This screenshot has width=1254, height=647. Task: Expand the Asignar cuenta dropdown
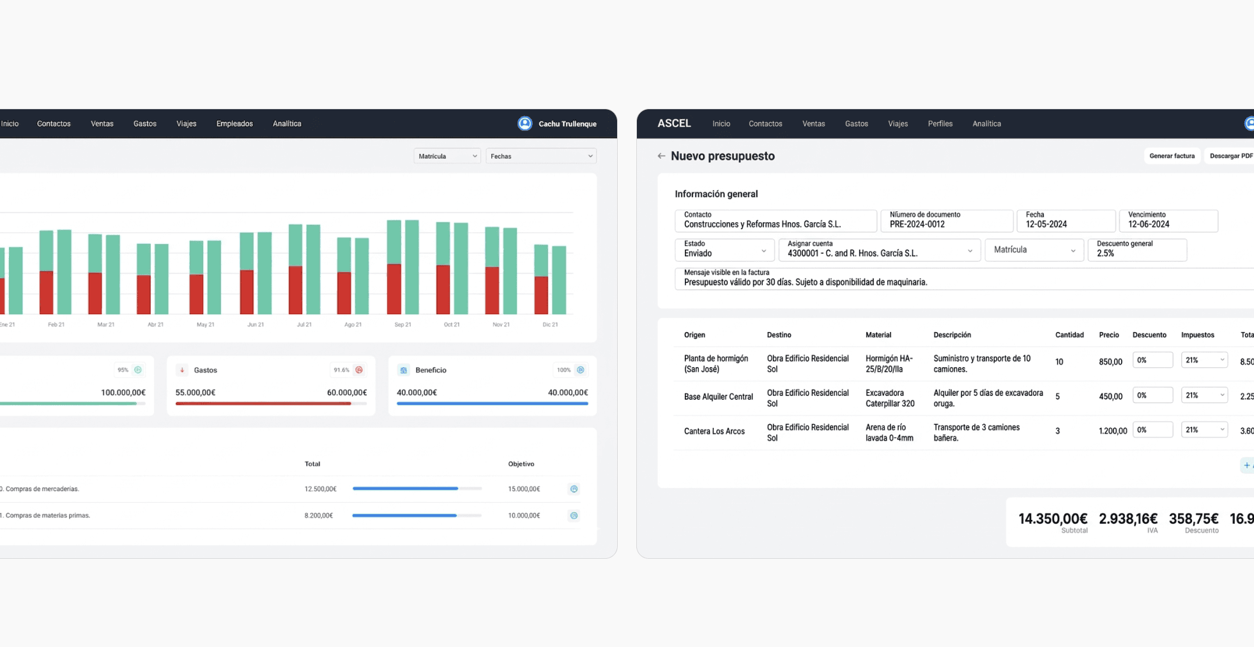(879, 250)
